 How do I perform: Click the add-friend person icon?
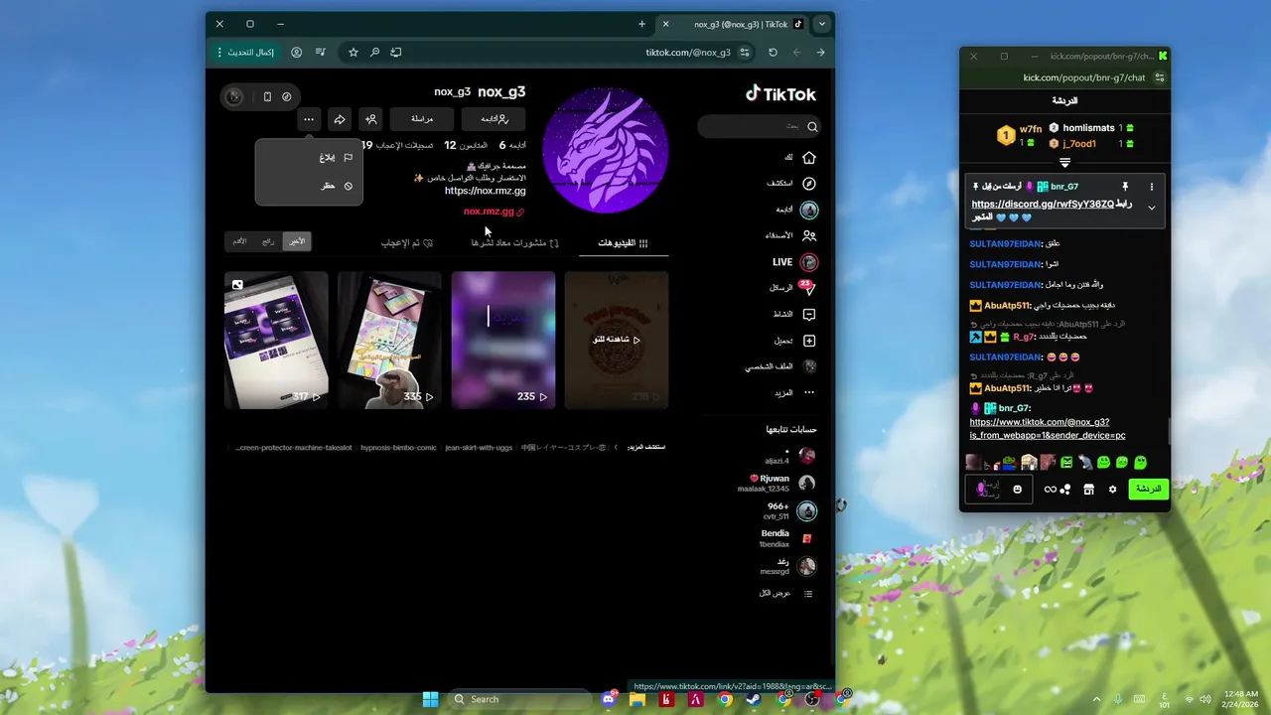[x=370, y=119]
